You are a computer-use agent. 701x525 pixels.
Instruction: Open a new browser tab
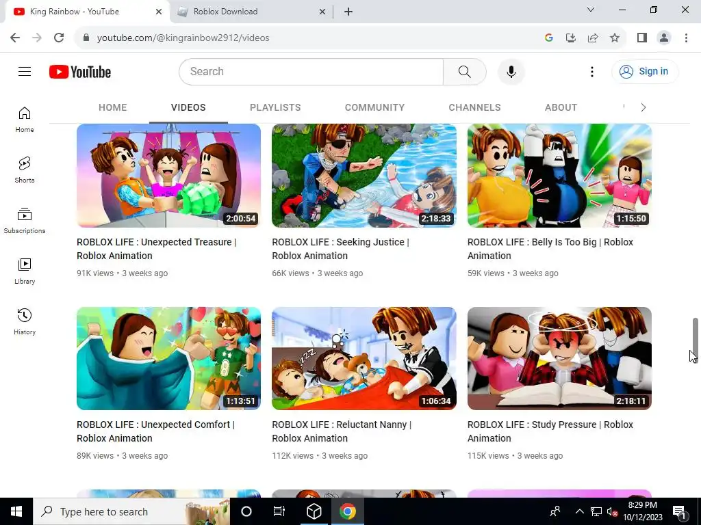pos(348,12)
